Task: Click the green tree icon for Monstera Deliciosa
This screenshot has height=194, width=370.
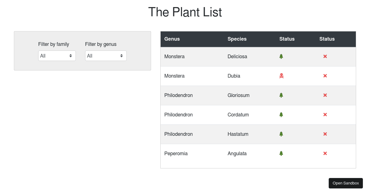Action: coord(281,56)
